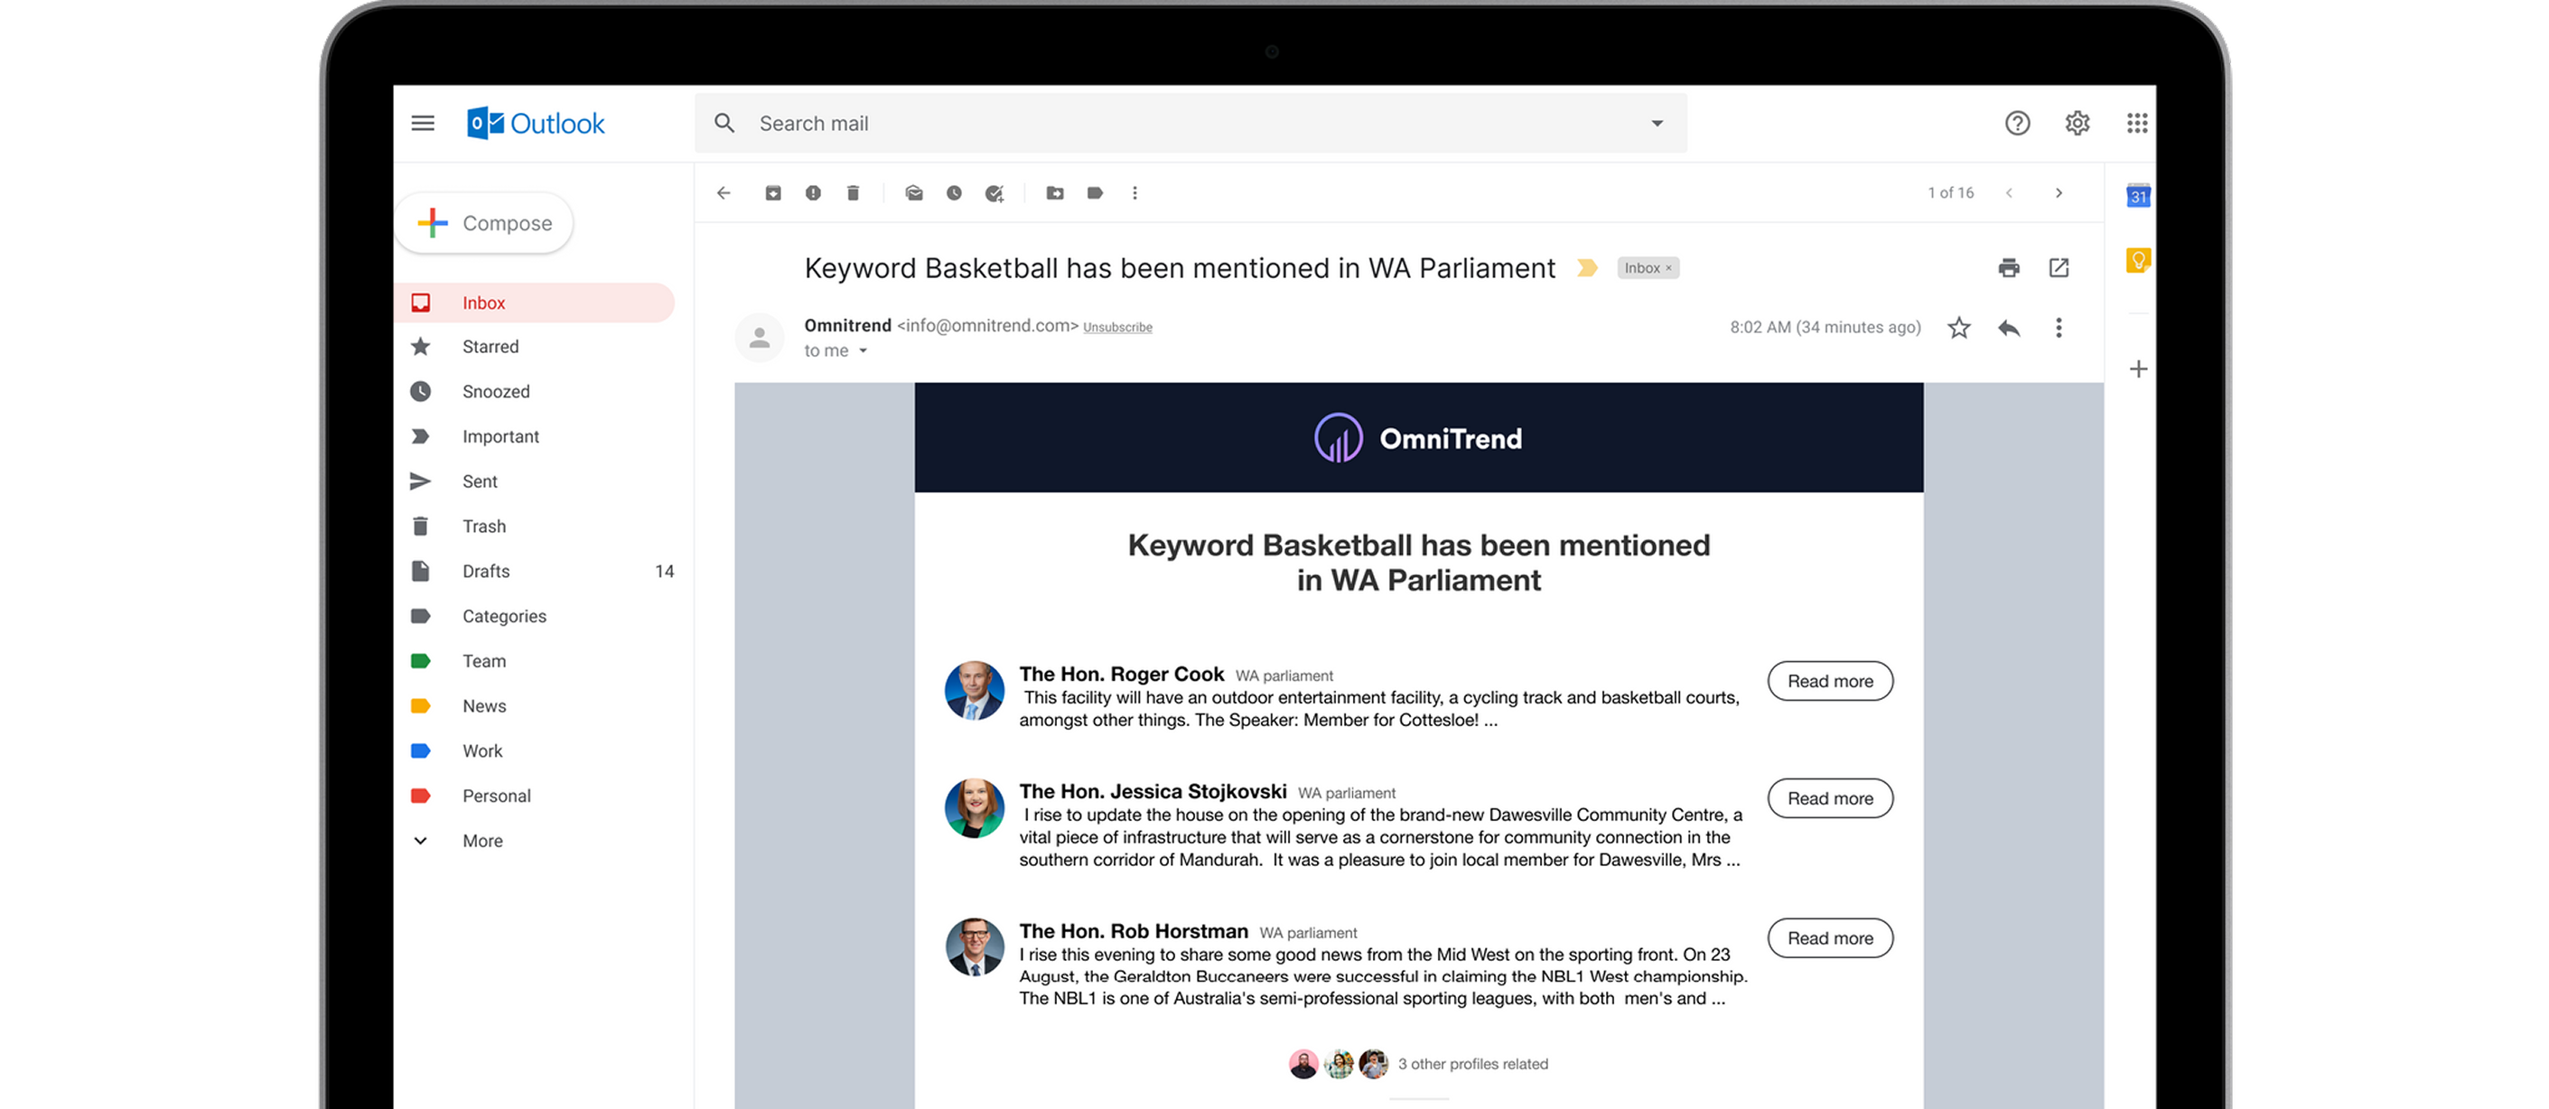Go to the Drafts folder
The image size is (2549, 1109).
tap(486, 571)
